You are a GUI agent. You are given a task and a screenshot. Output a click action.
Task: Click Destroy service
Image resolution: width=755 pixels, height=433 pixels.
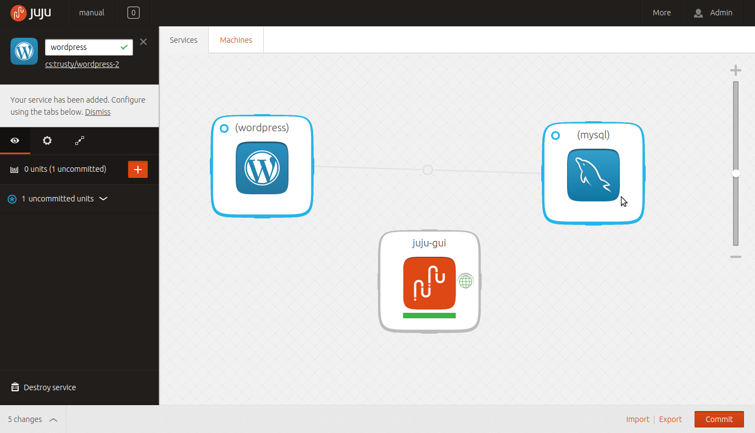pyautogui.click(x=50, y=387)
